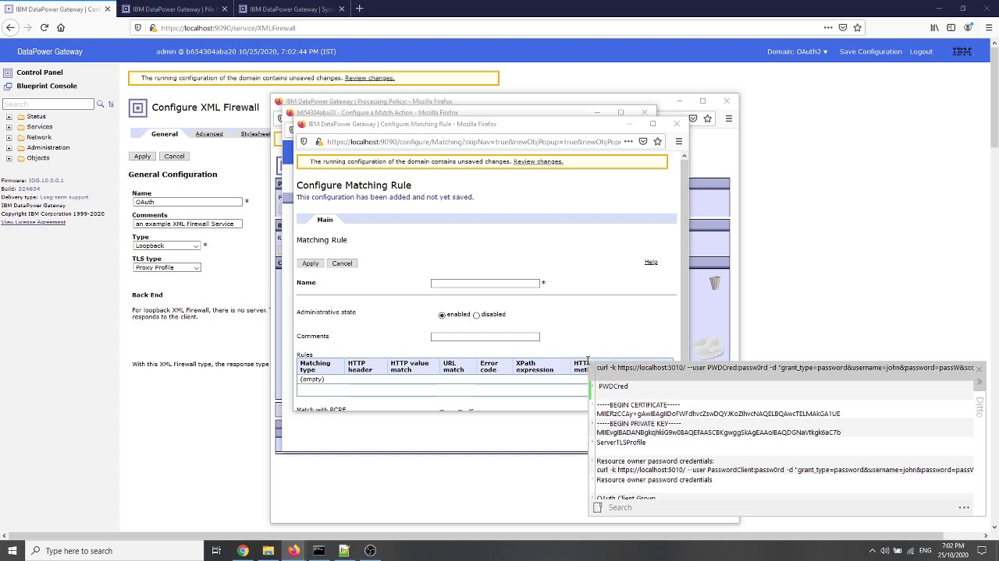The image size is (999, 561).
Task: Switch to first IBM DataPower Gateway tab
Action: coord(58,9)
